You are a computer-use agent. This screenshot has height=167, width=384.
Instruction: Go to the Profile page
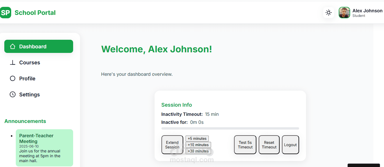27,78
